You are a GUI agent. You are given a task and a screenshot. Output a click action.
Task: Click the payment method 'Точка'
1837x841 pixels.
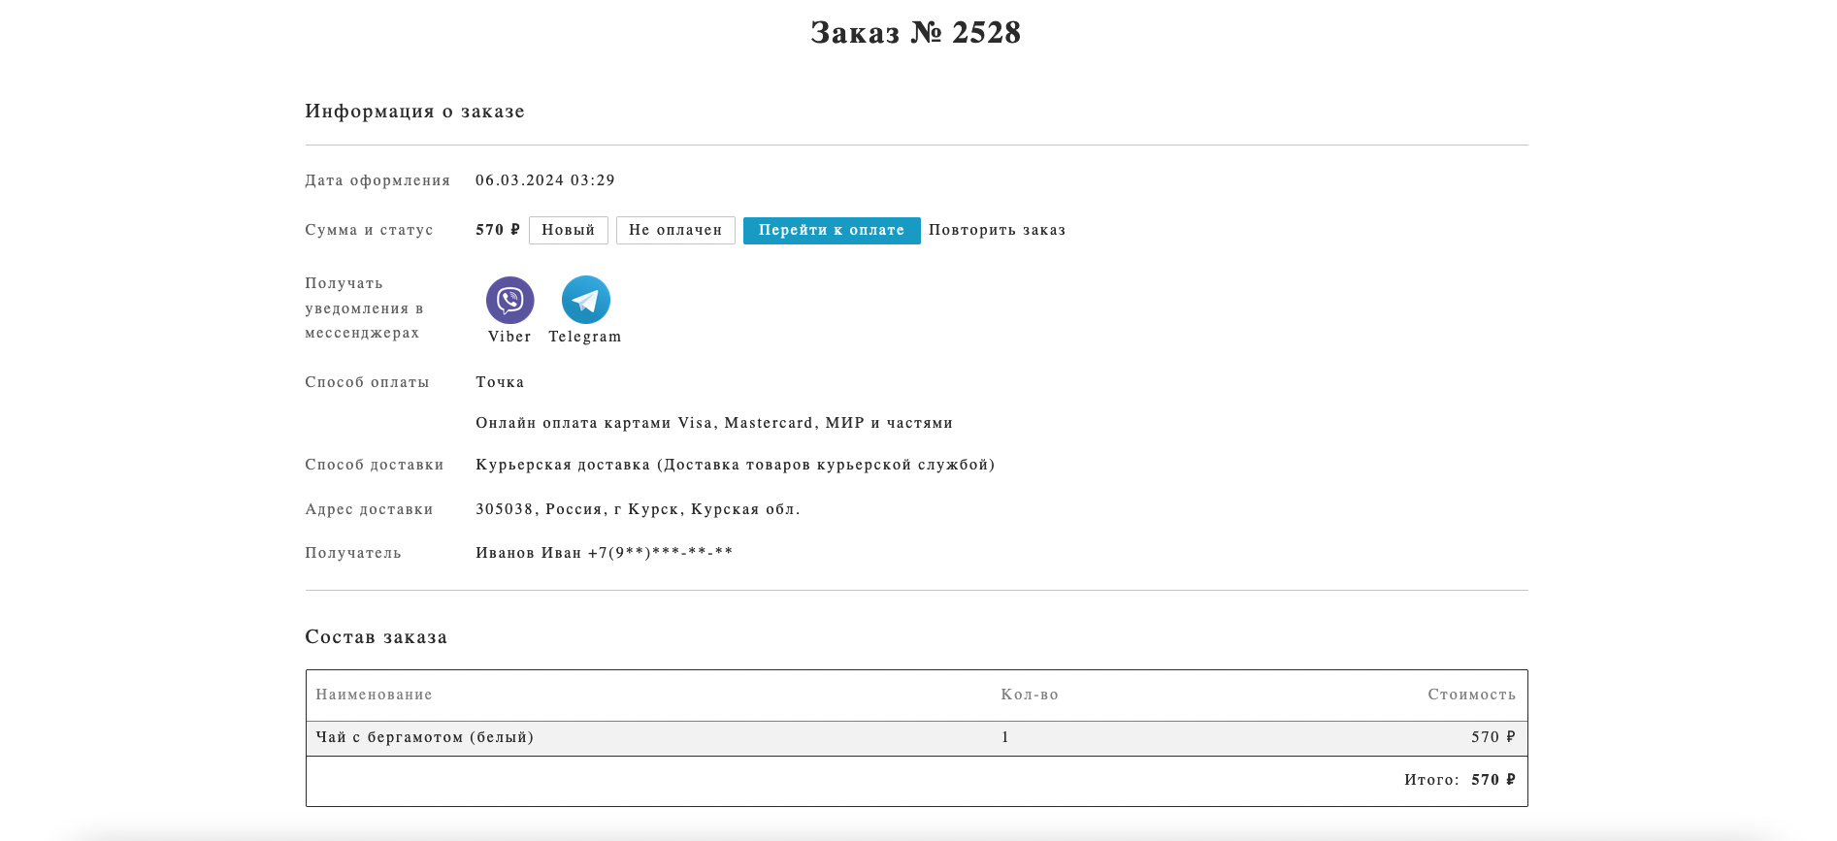pos(500,382)
